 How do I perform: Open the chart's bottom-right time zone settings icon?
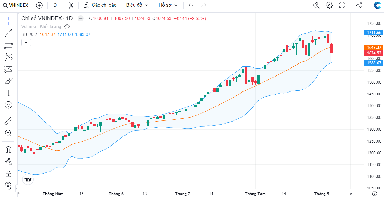375,194
